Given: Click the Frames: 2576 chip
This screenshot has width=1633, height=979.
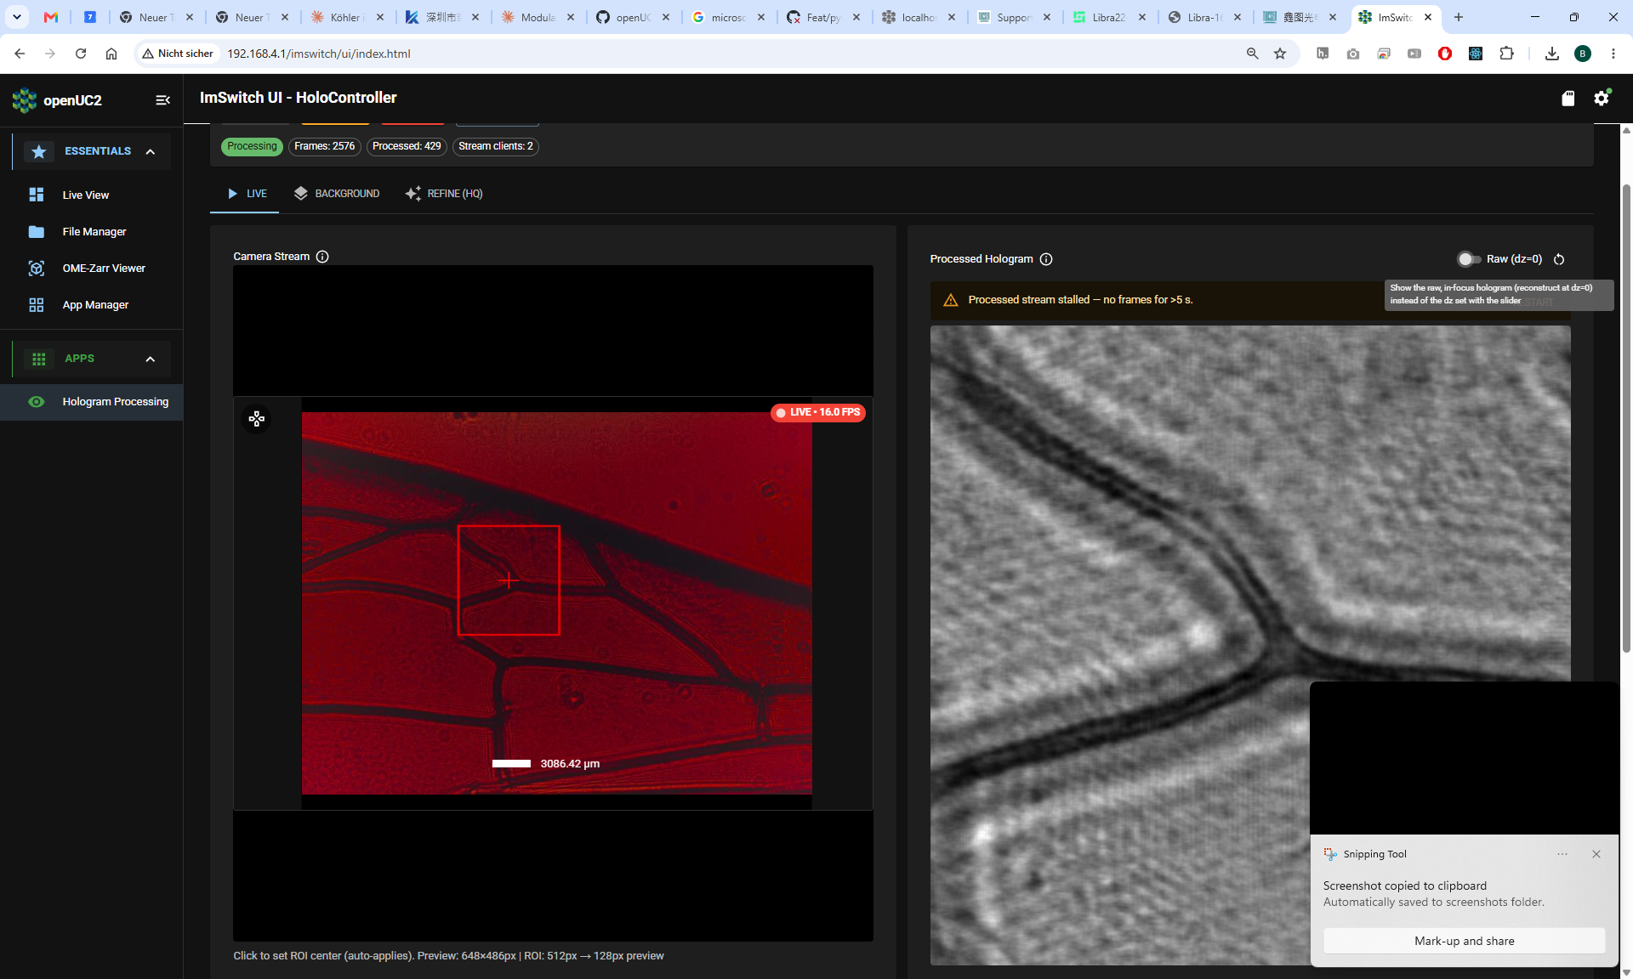Looking at the screenshot, I should tap(324, 146).
